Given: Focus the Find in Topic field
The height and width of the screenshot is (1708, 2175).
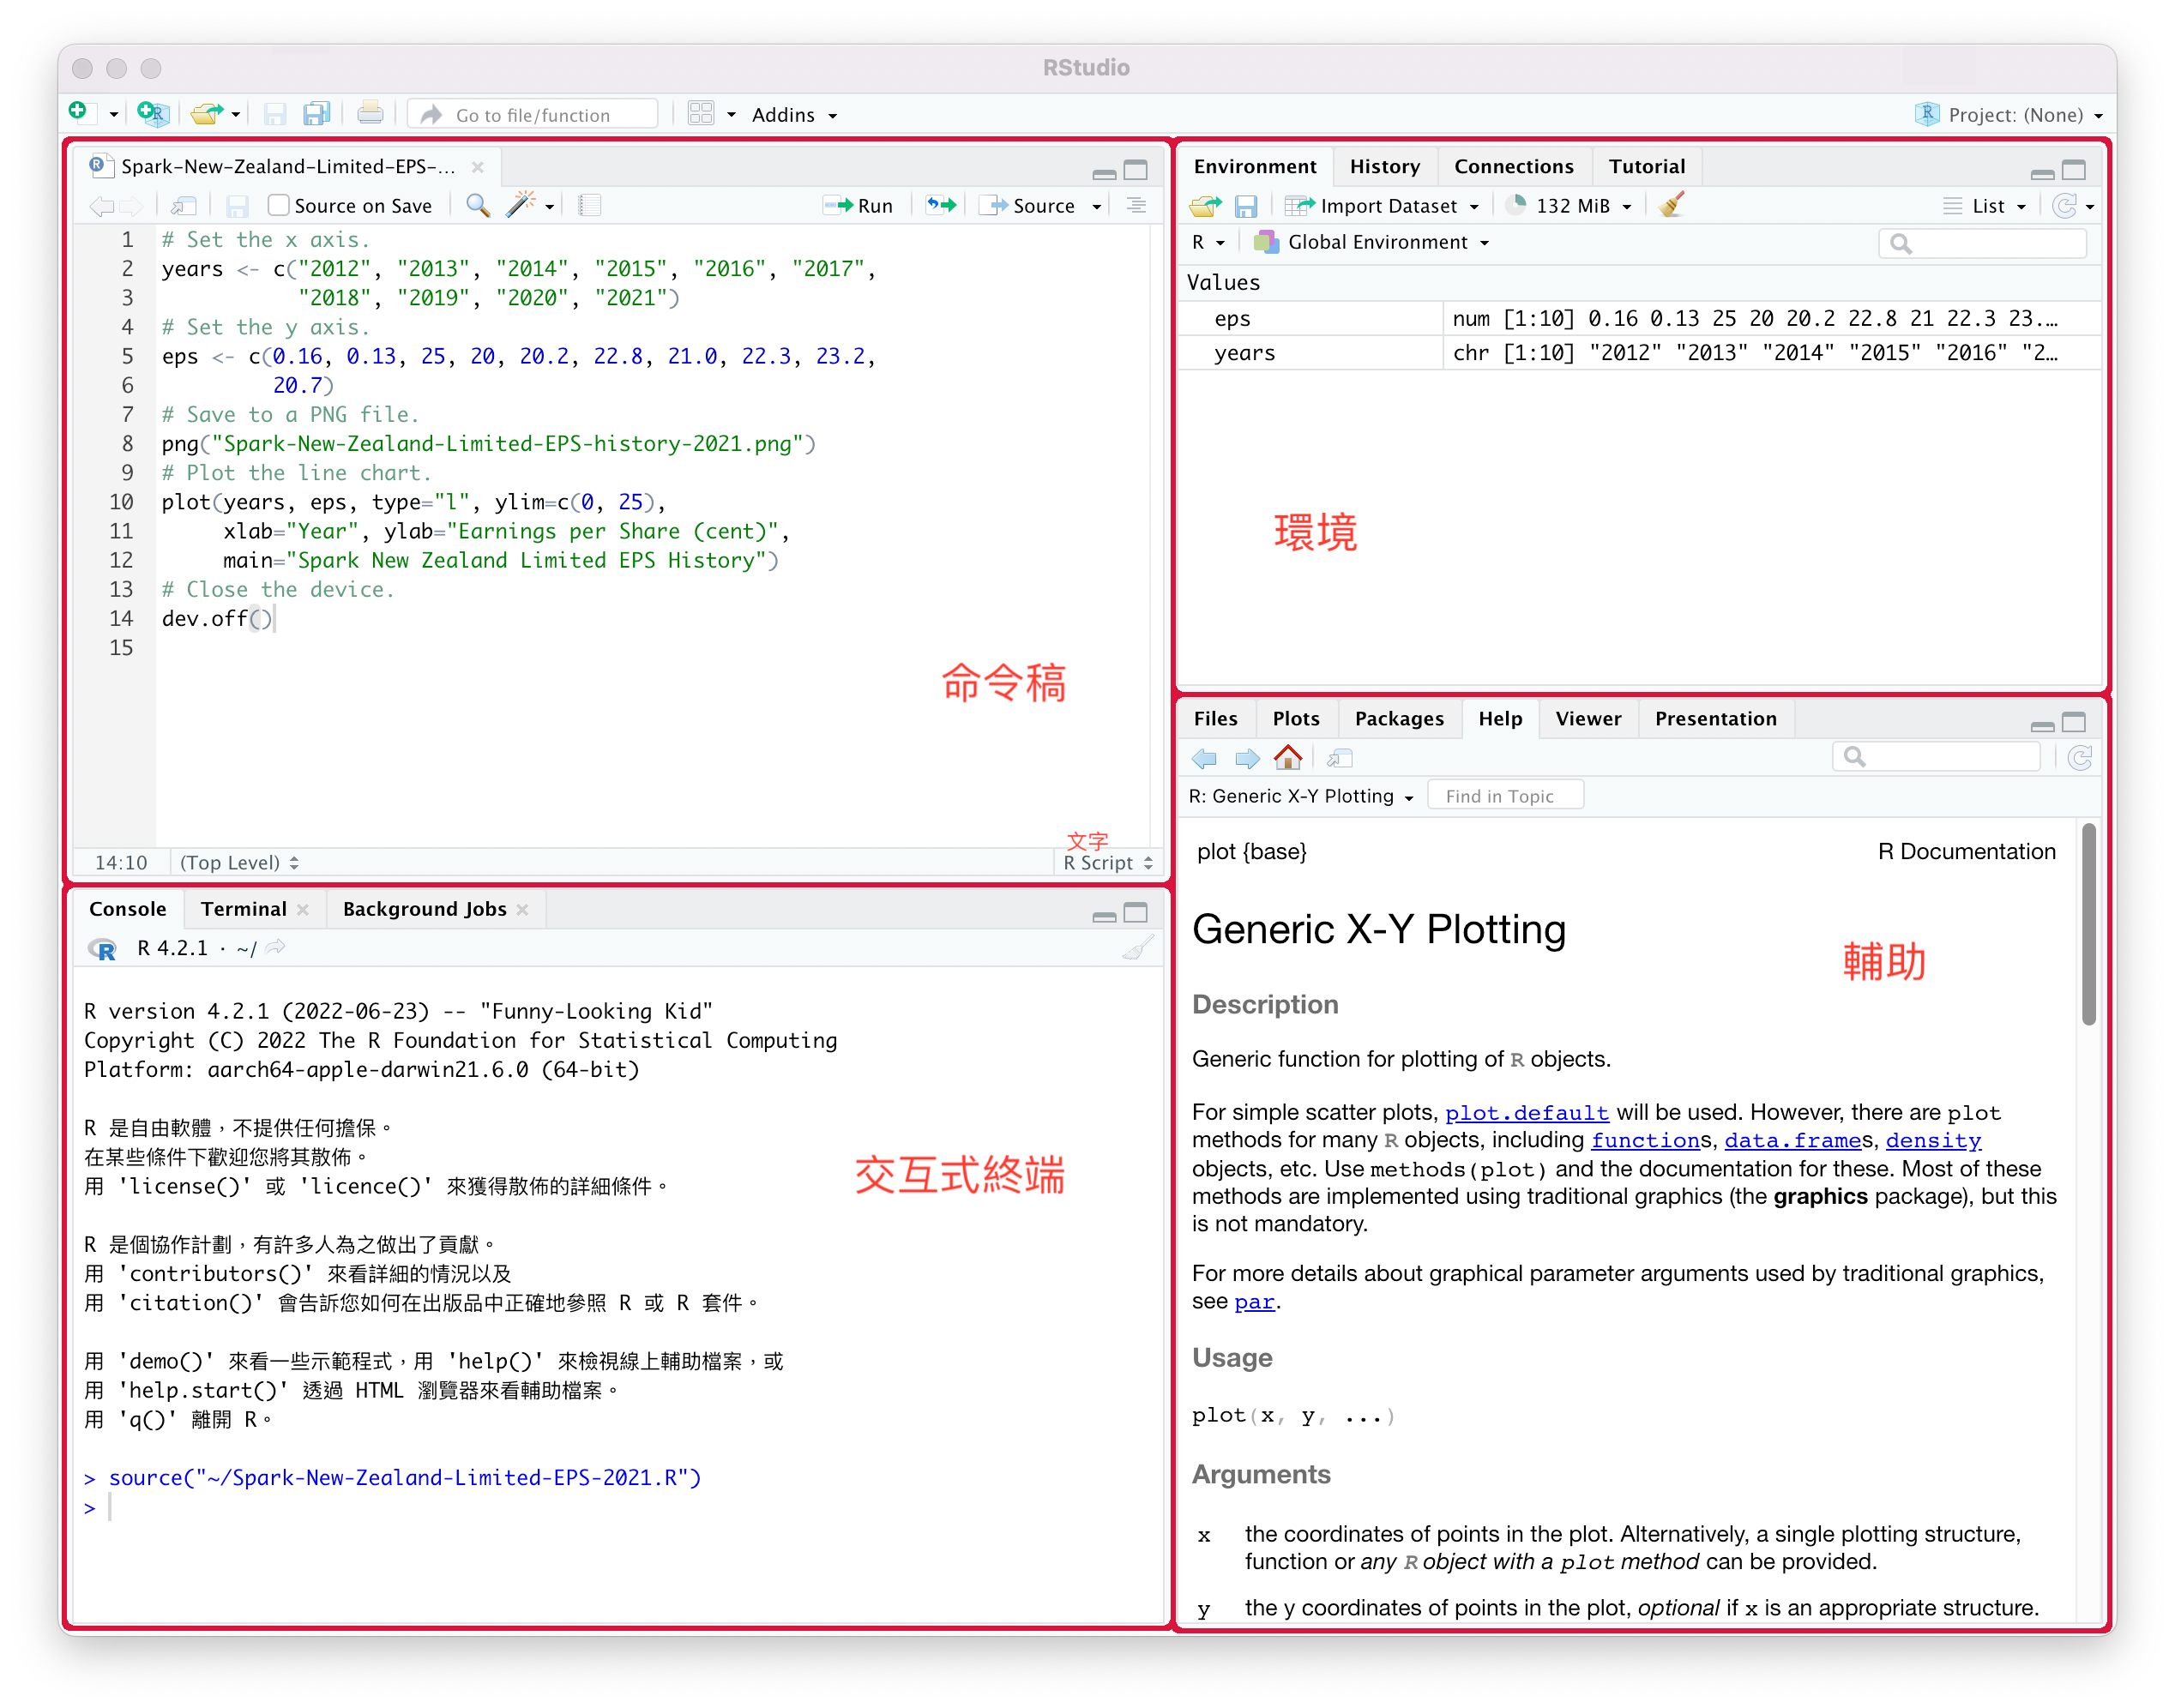Looking at the screenshot, I should click(x=1505, y=796).
